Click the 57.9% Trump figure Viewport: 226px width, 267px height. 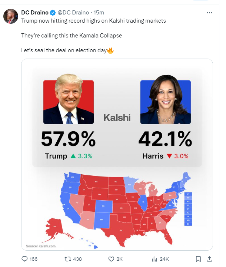(x=69, y=139)
